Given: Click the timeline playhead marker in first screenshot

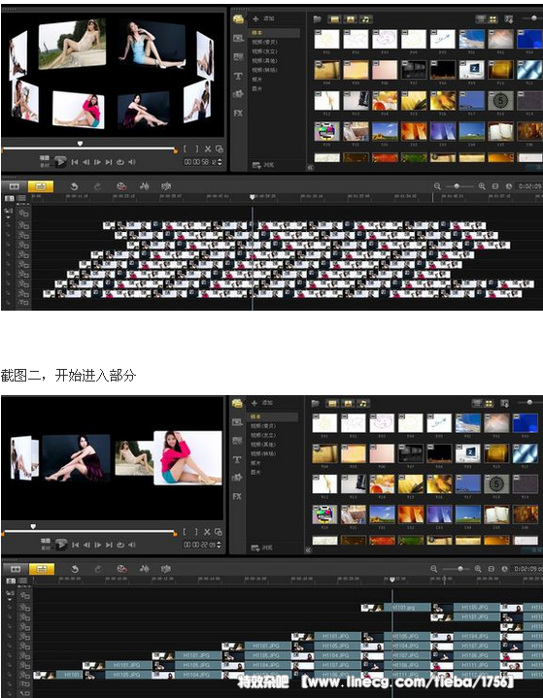Looking at the screenshot, I should (x=253, y=197).
